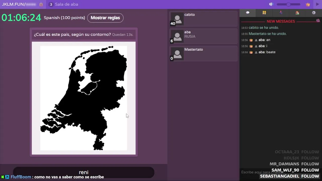Click the room player count badge "3"
Screen dimensions: 322x181
[51, 4]
